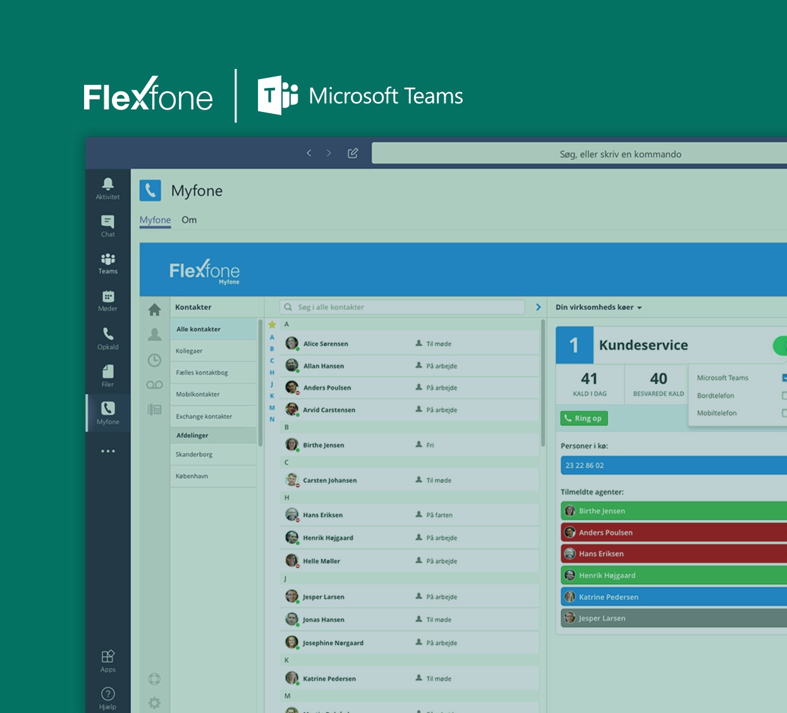Select agent Anders Poulsen in queue

[674, 532]
